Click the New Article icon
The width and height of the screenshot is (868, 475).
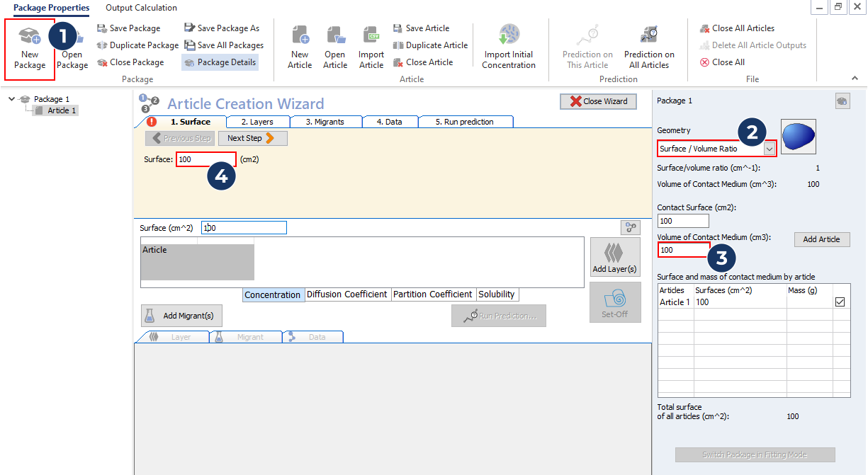click(x=300, y=35)
